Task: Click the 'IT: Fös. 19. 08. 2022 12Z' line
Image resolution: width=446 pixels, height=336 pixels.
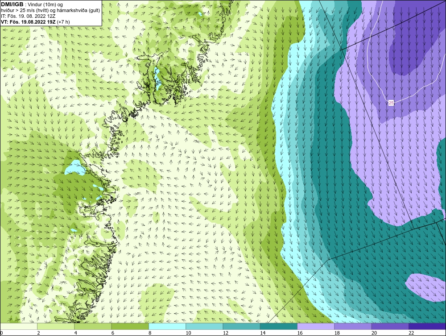Action: (28, 16)
